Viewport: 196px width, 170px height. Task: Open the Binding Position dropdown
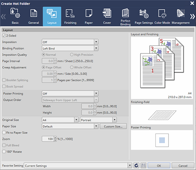(x=70, y=48)
